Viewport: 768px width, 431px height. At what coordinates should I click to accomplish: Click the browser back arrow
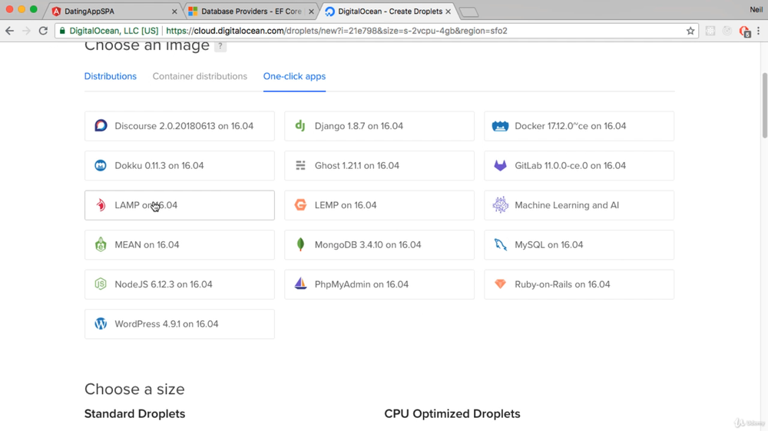pos(10,31)
